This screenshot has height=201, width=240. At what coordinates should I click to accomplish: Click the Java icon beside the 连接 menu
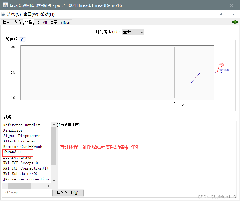coord(3,14)
